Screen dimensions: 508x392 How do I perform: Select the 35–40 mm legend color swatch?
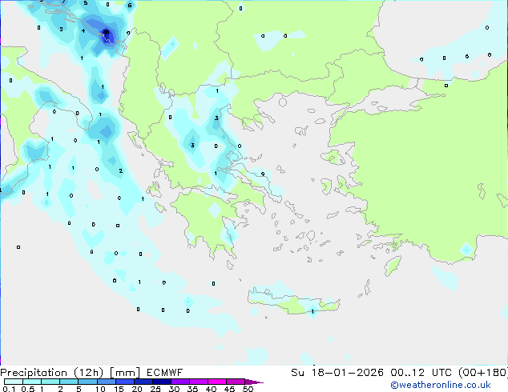pos(199,382)
